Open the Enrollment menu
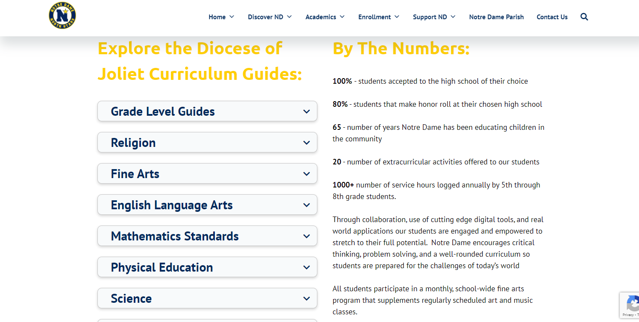Image resolution: width=639 pixels, height=322 pixels. point(378,17)
